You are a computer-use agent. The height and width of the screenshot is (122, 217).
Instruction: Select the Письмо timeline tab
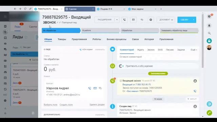170,50
